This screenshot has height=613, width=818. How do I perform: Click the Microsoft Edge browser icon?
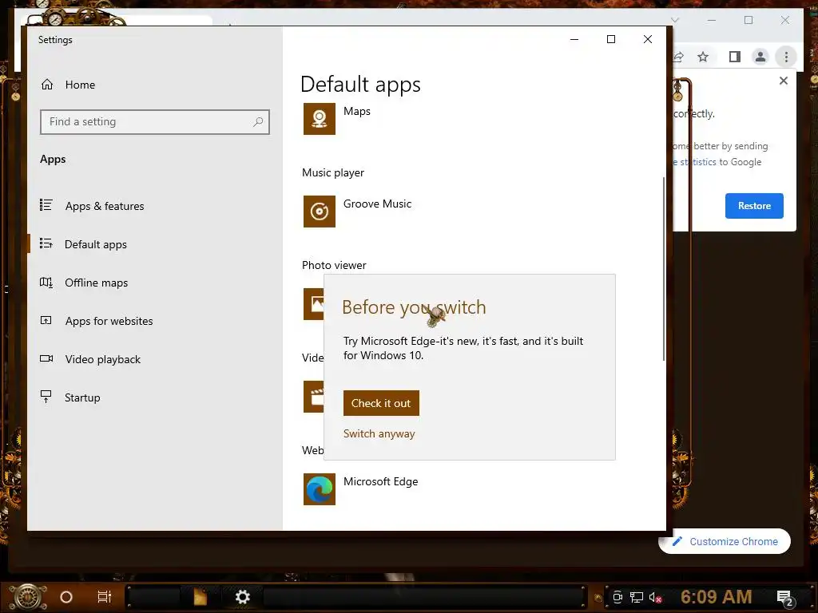320,489
